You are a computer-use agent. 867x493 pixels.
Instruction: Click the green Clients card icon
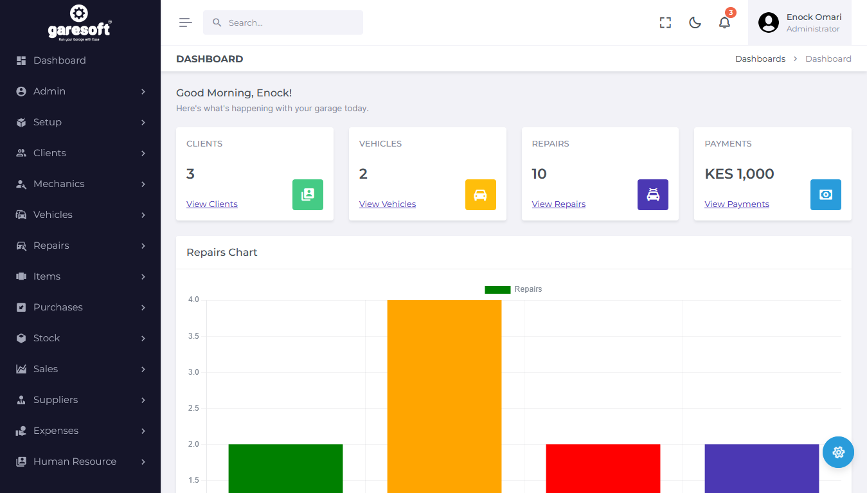click(x=307, y=195)
